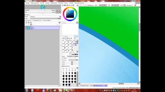Toggle the Выбрание checkbox in toolbar
Image resolution: width=165 pixels, height=92 pixels.
pos(88,5)
